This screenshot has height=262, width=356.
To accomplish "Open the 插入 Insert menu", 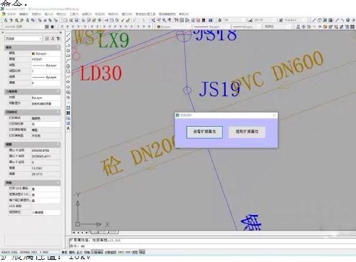I will (49, 14).
